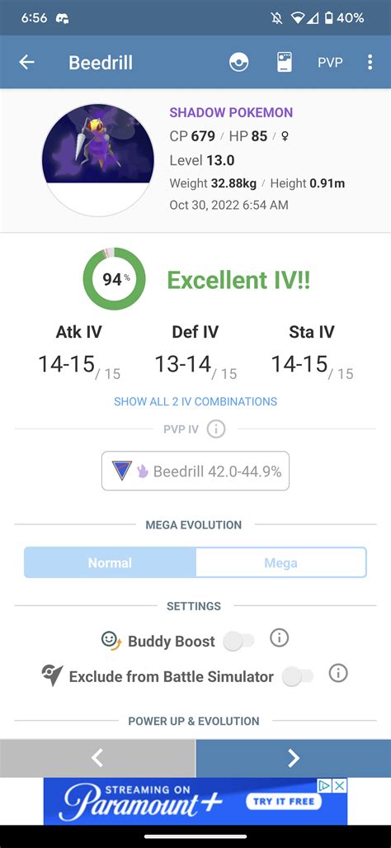This screenshot has width=391, height=848.
Task: Select the Normal evolution option
Action: 110,563
